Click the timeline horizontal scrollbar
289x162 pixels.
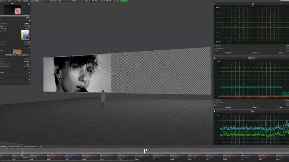point(67,161)
